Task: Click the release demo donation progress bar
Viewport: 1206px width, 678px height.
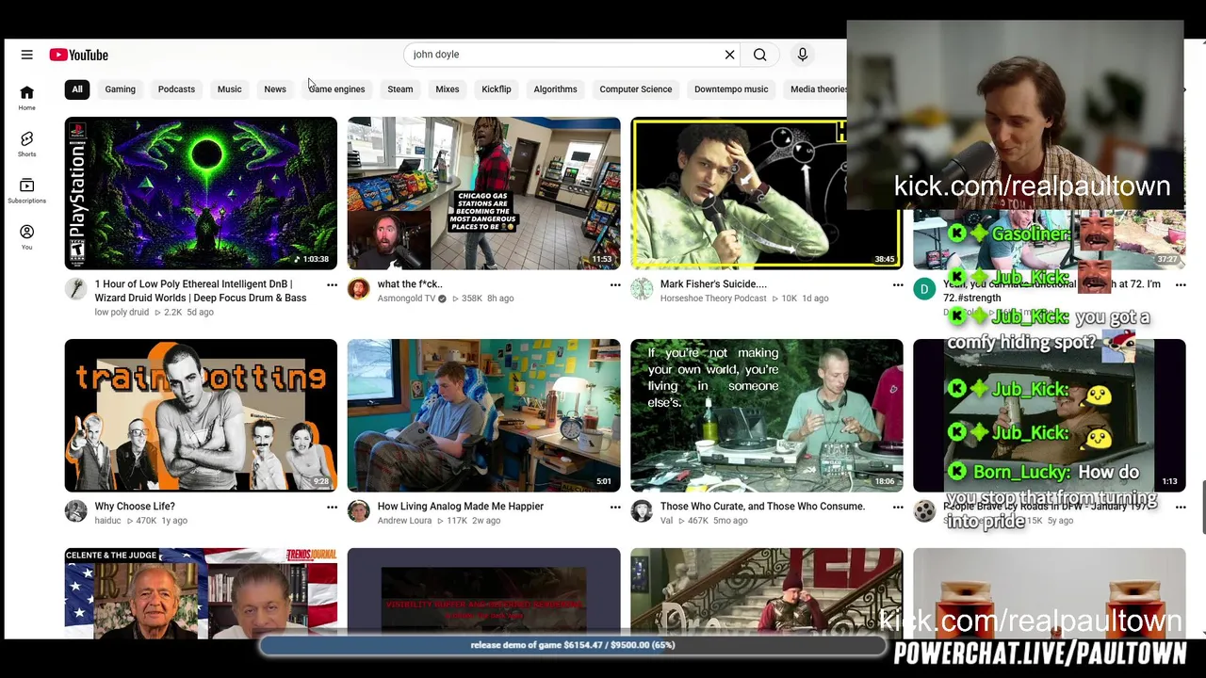Action: [573, 645]
